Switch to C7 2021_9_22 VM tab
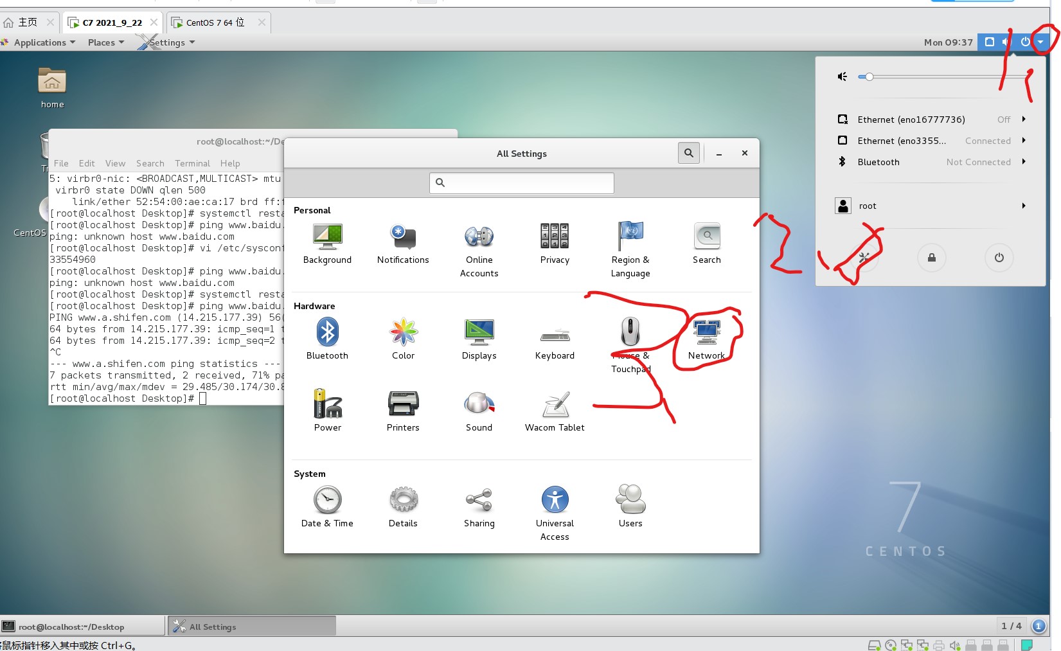 (x=112, y=22)
